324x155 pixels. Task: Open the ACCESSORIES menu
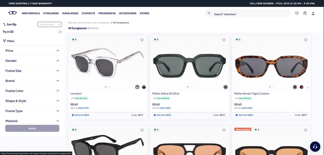point(128,13)
